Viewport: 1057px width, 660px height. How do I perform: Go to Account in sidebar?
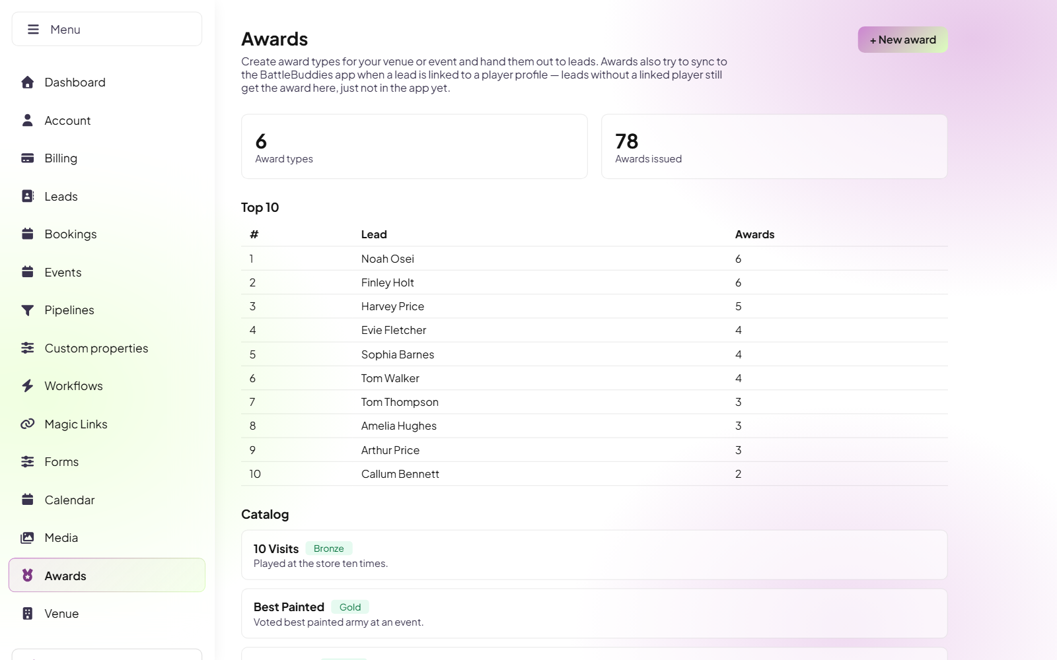coord(107,120)
